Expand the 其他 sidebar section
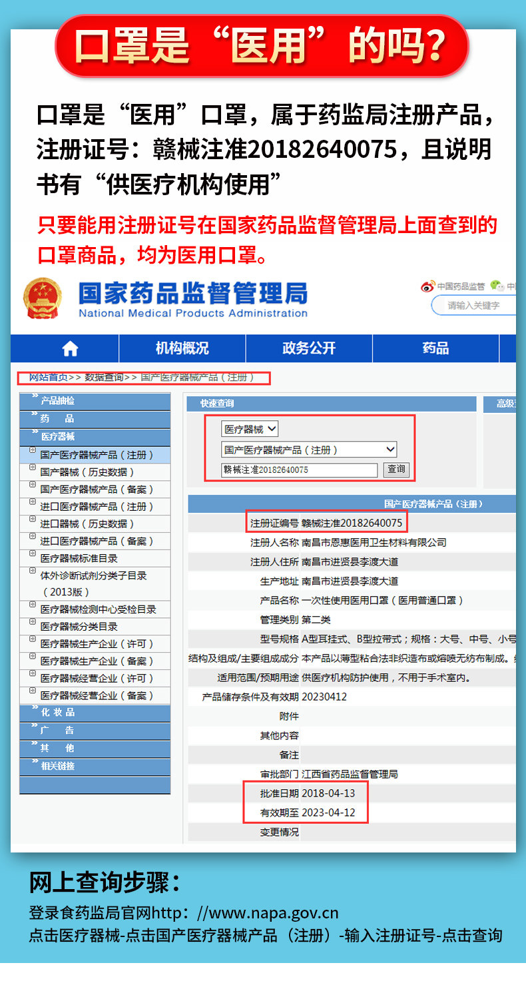 95,749
